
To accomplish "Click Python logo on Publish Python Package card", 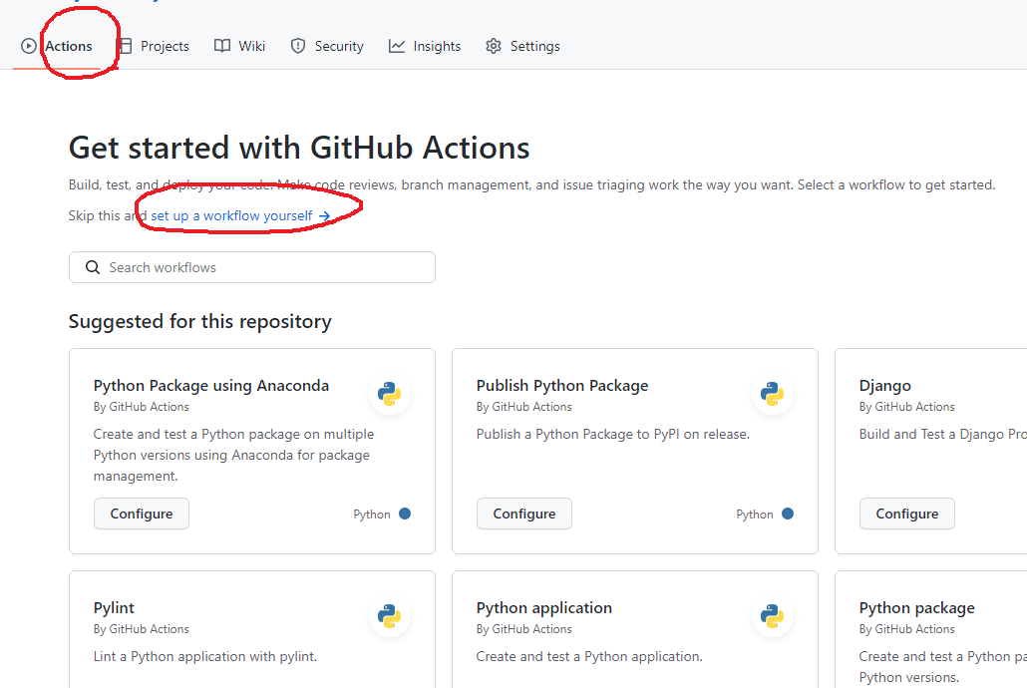I will (x=772, y=394).
